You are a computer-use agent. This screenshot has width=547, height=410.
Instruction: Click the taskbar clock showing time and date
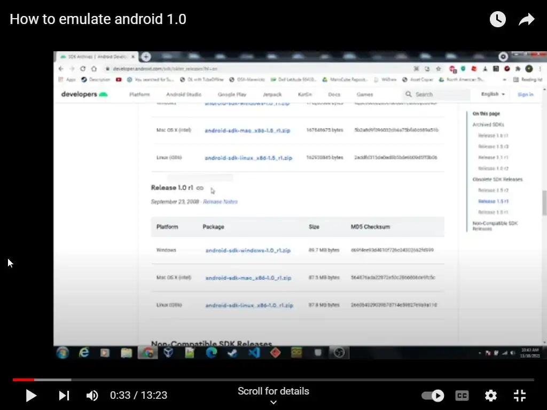[x=530, y=353]
